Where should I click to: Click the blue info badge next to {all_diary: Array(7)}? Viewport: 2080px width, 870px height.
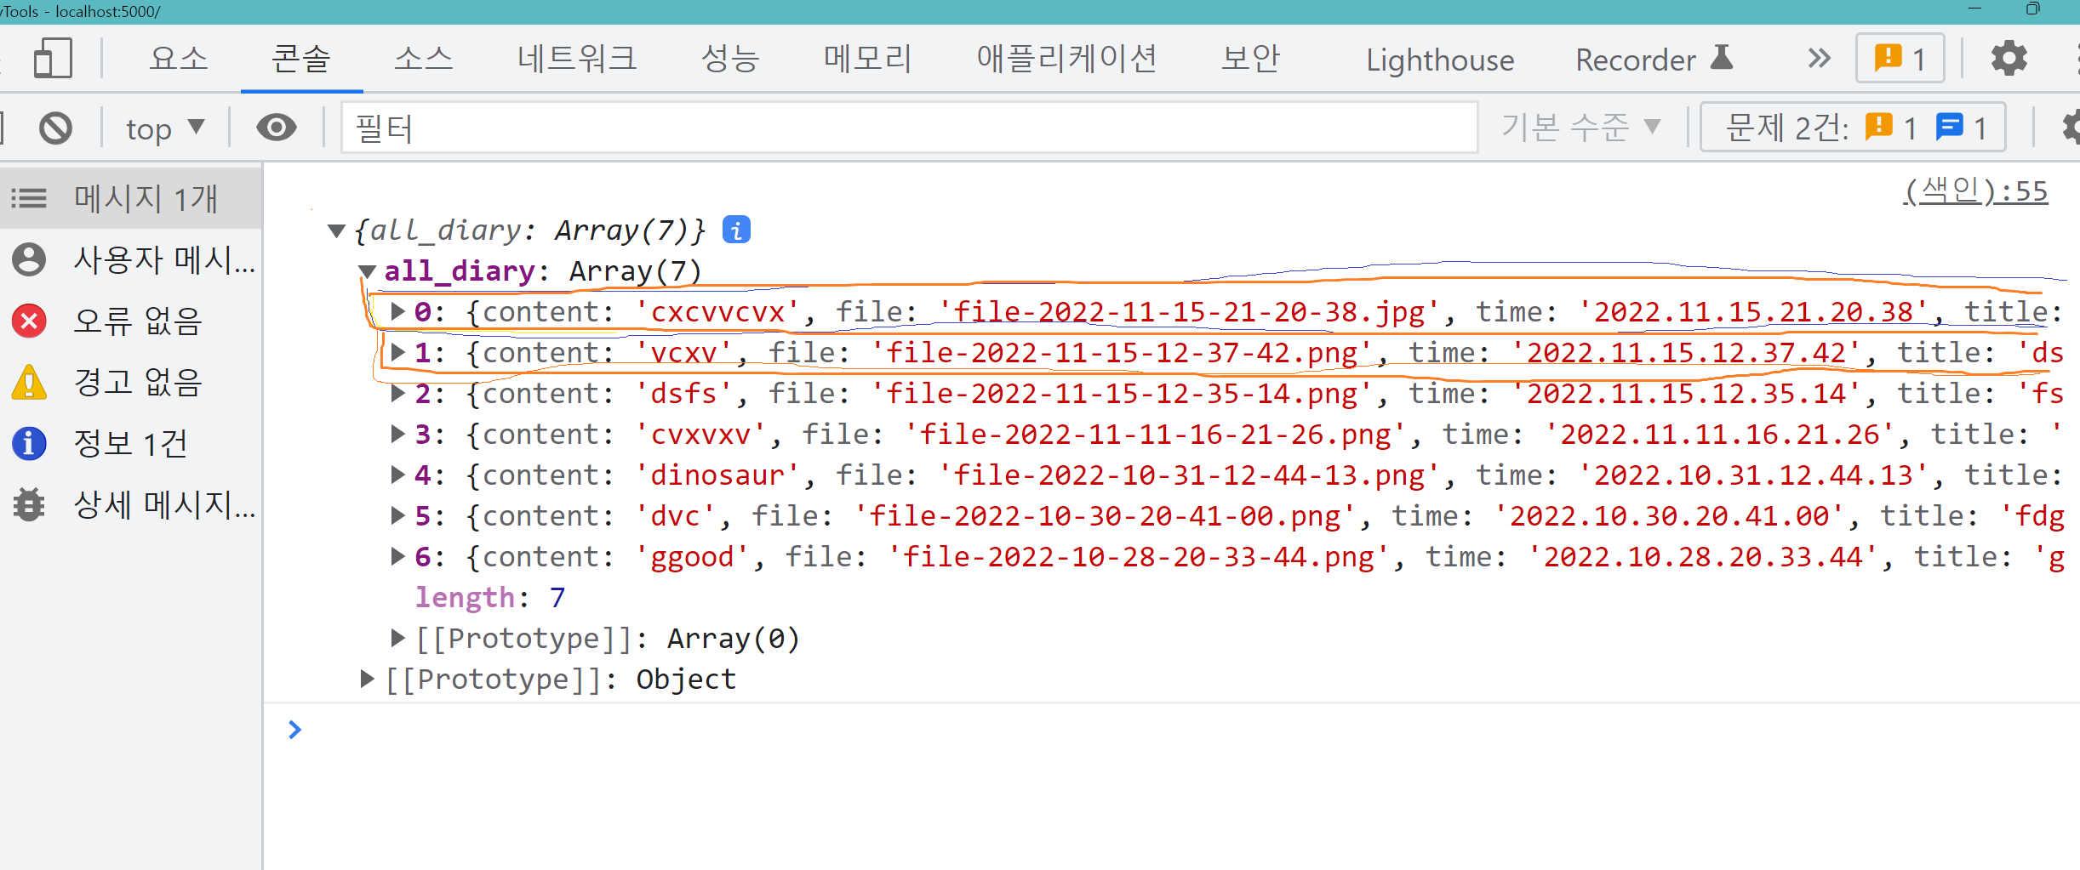(736, 230)
